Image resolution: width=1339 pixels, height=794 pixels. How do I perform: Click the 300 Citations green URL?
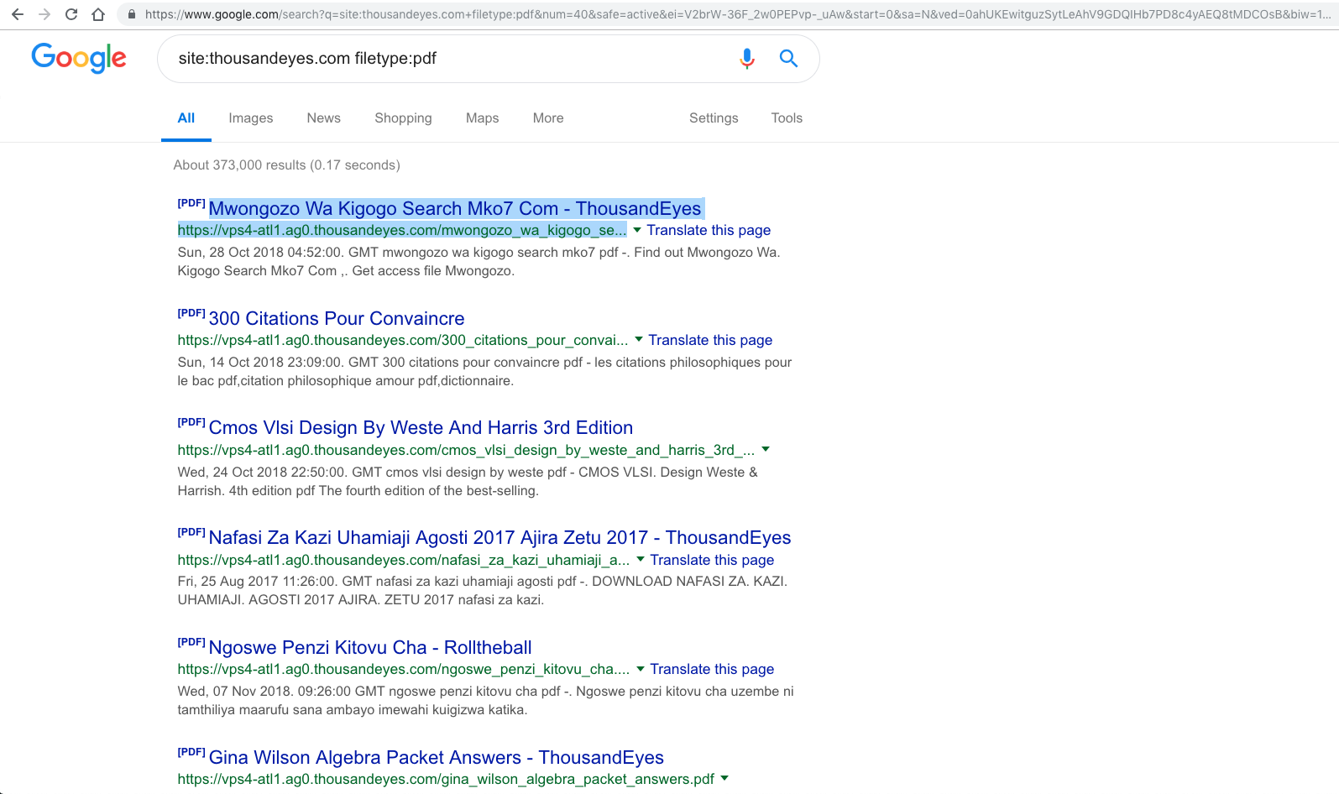pyautogui.click(x=403, y=340)
